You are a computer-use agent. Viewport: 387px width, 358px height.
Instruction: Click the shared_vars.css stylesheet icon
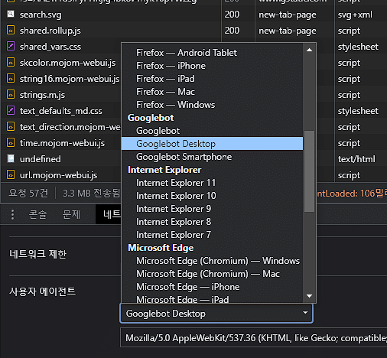coord(11,46)
